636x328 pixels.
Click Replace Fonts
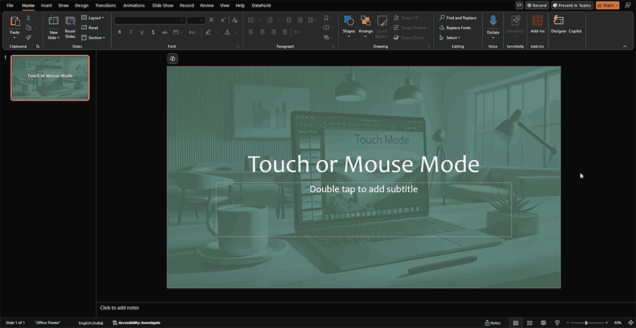[x=455, y=27]
